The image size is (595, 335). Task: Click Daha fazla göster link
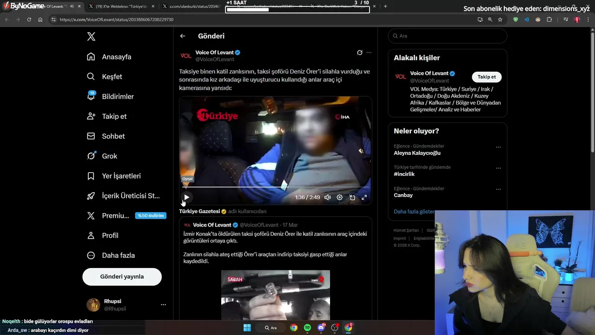tap(414, 212)
